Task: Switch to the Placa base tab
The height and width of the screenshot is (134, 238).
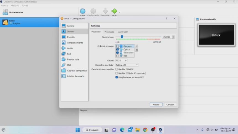Action: coord(96,32)
